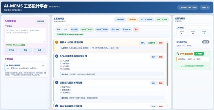Open DRC规则 settings
Image resolution: width=214 pixels, height=110 pixels.
(x=120, y=20)
